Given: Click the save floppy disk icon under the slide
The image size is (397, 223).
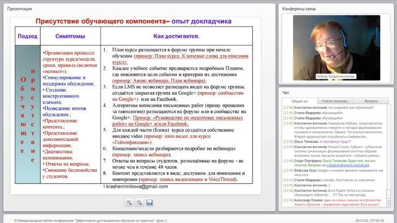Looking at the screenshot, I should tap(149, 203).
